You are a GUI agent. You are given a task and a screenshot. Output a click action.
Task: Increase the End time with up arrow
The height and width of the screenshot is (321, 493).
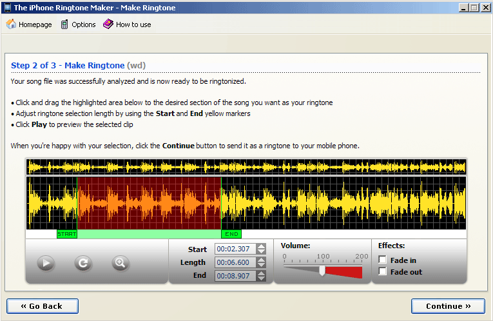[261, 273]
